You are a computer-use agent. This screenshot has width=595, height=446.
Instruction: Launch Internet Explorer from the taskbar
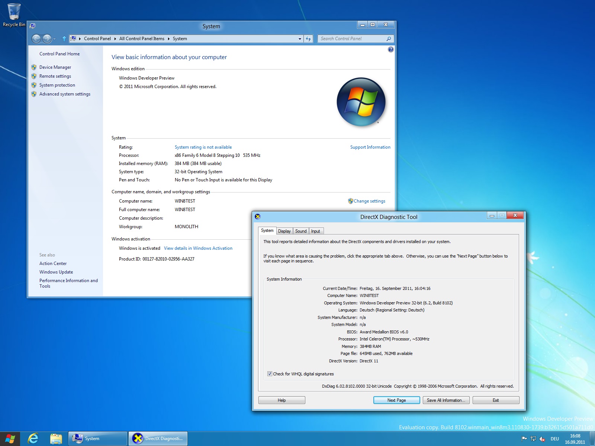(33, 439)
